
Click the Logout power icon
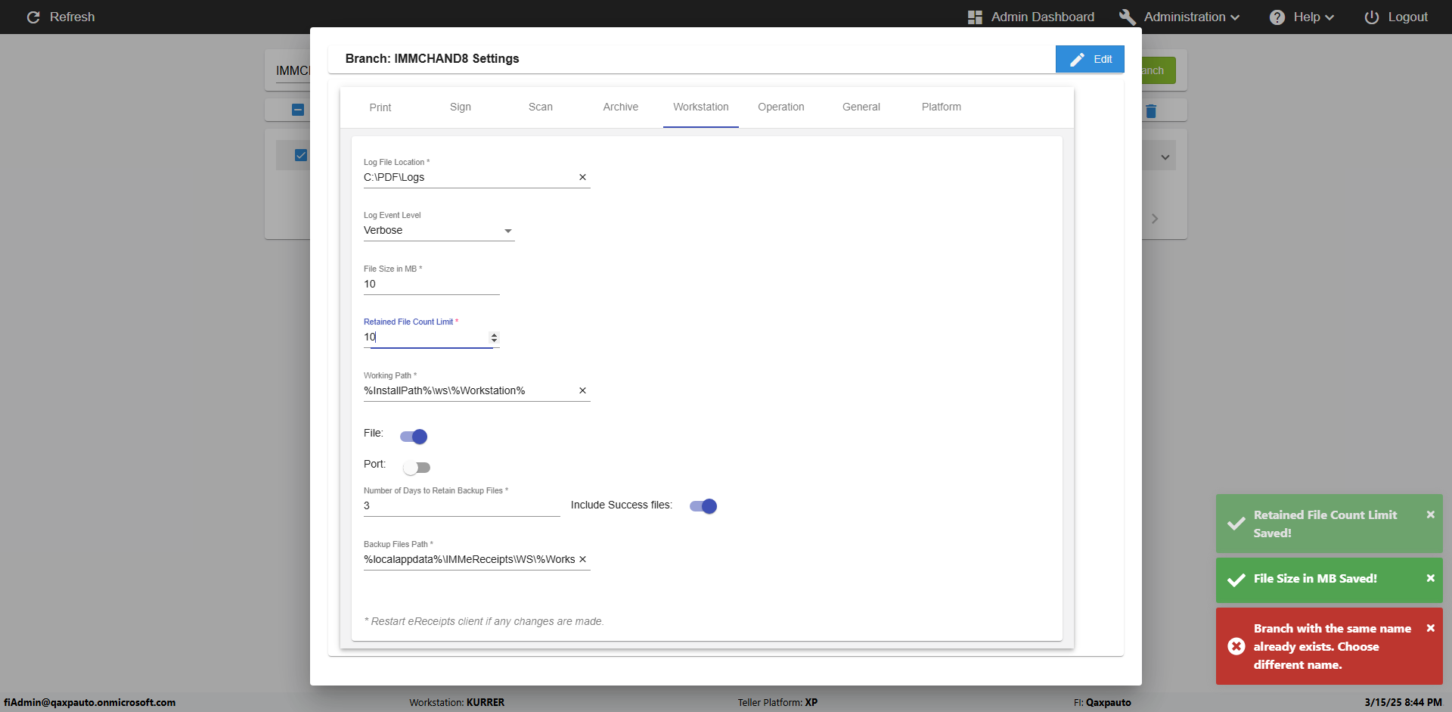1371,17
